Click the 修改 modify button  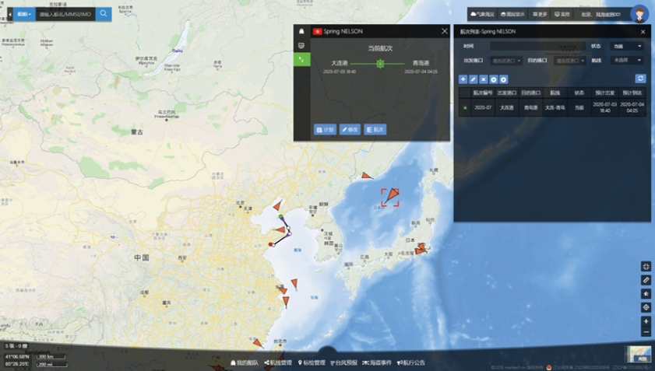tap(350, 130)
